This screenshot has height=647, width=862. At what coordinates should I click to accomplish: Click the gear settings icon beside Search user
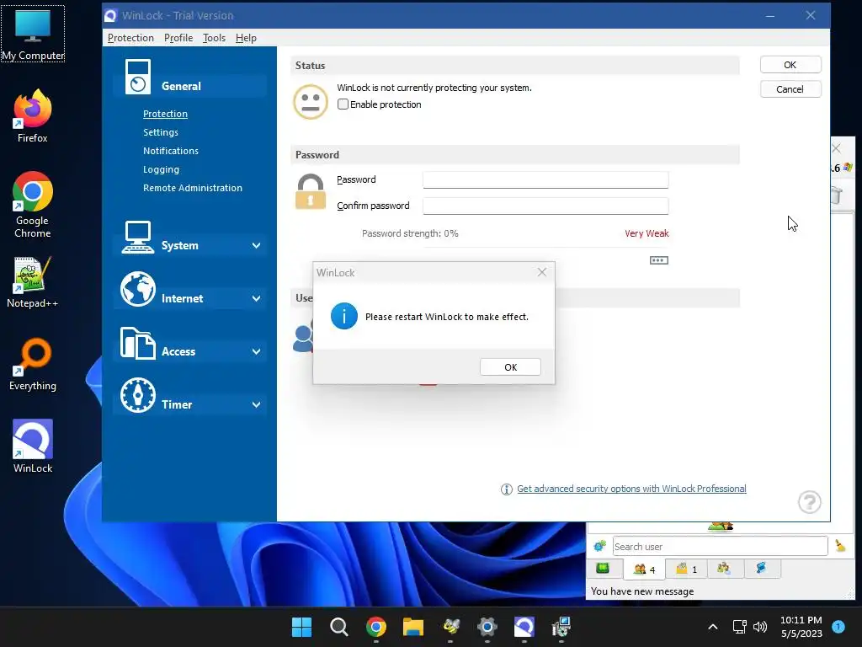pos(599,546)
